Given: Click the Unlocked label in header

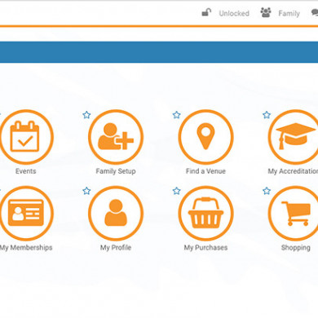Looking at the screenshot, I should (x=234, y=13).
